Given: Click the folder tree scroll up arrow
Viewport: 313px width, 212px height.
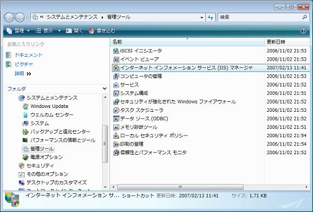Looking at the screenshot, I should pos(105,97).
